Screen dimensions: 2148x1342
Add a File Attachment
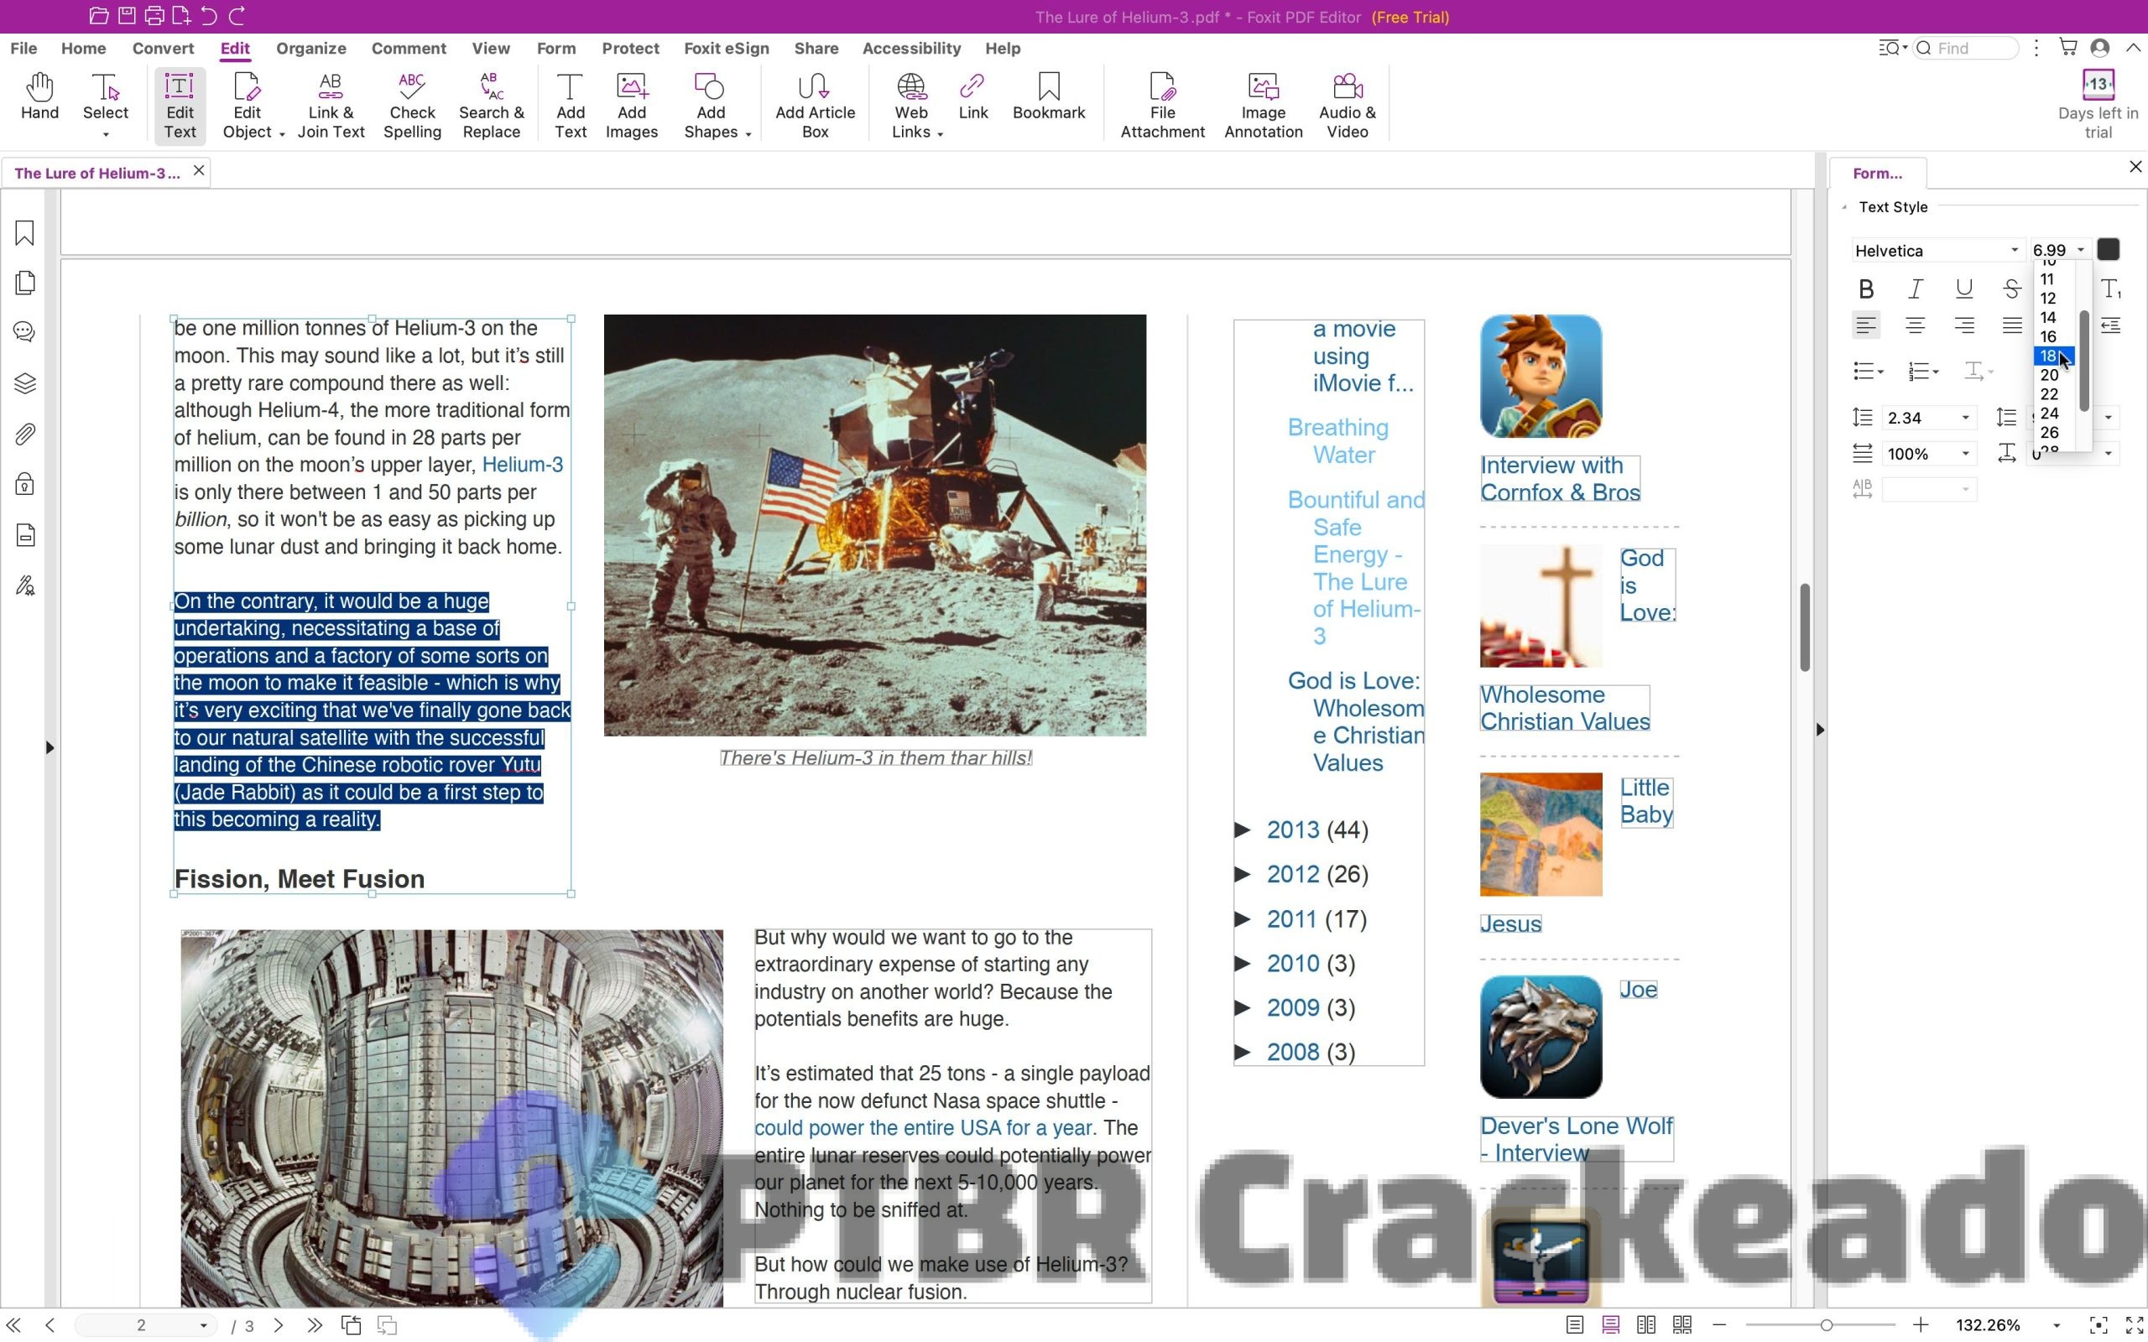point(1162,106)
